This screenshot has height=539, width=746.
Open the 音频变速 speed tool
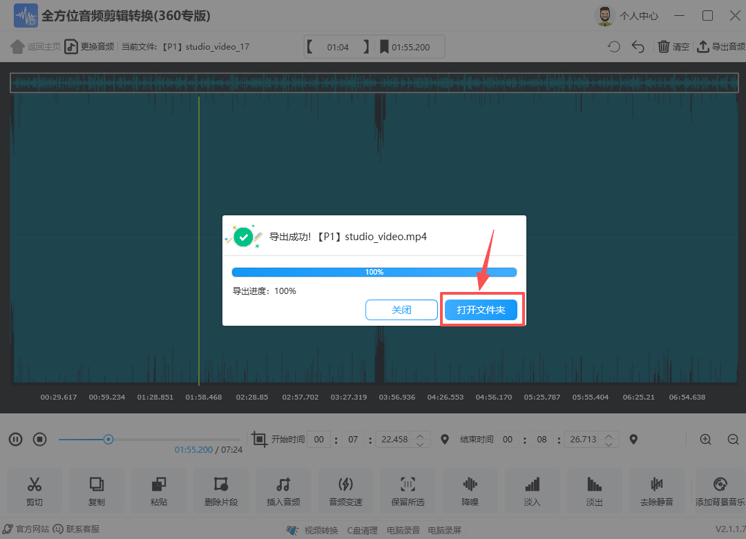click(345, 491)
